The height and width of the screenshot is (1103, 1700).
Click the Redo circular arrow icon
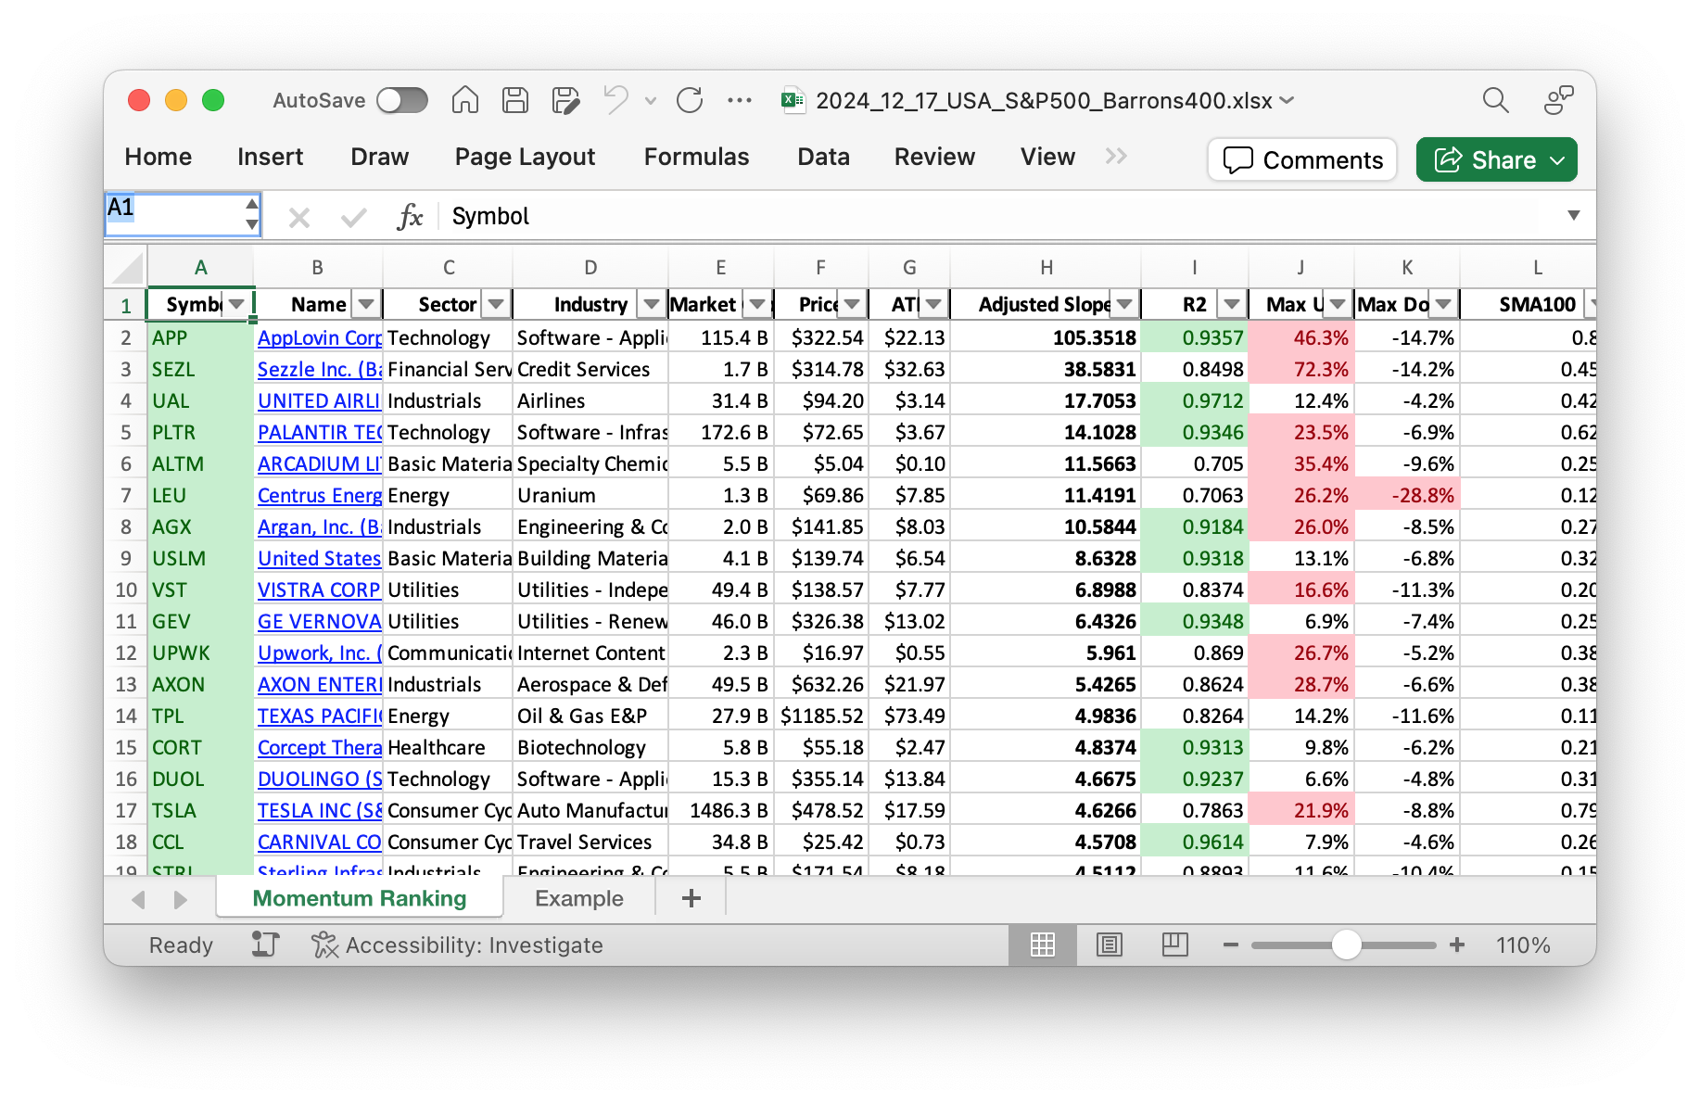coord(690,100)
